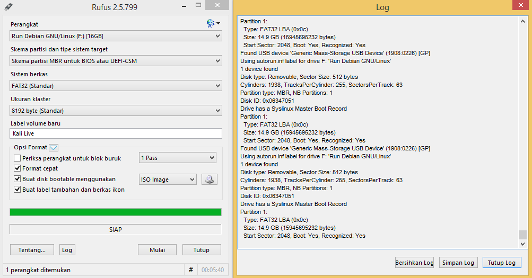Click the green progress bar

point(116,212)
